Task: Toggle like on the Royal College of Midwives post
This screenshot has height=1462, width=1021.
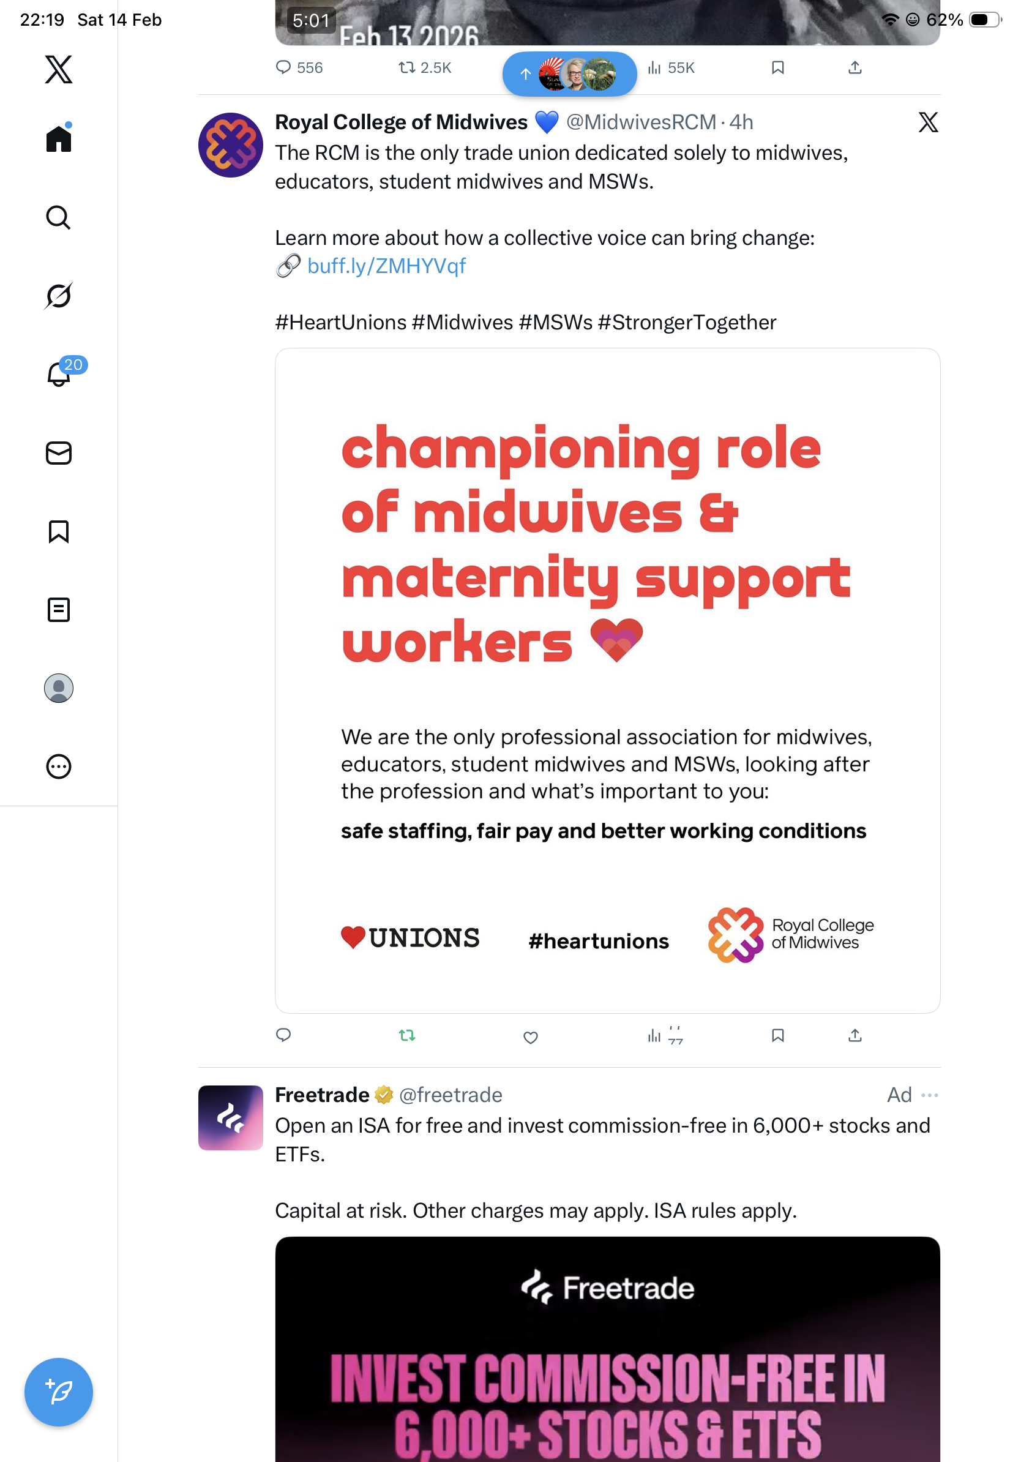Action: tap(530, 1037)
